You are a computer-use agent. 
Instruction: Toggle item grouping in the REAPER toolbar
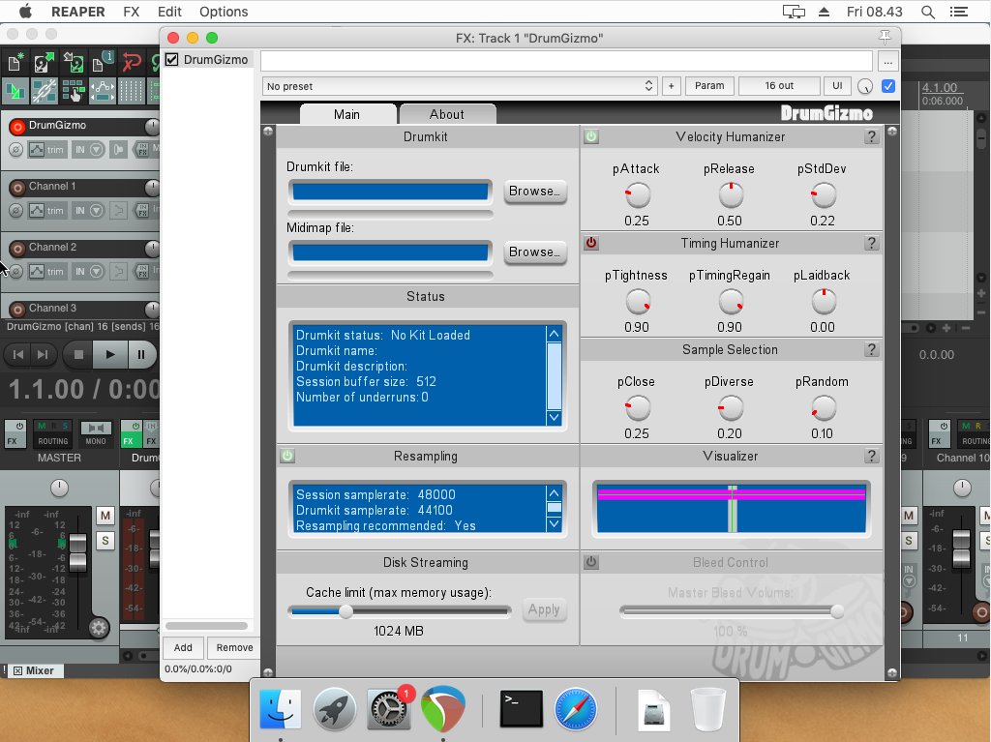pyautogui.click(x=44, y=92)
